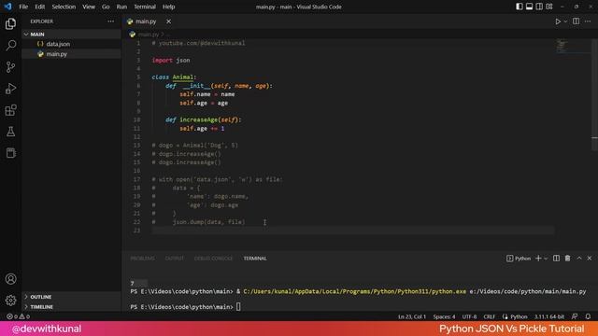Open the Help menu
The width and height of the screenshot is (598, 336).
168,7
